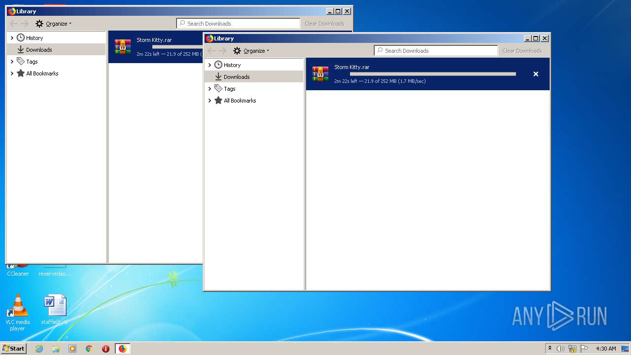Click the system clock showing 4:30 AM
This screenshot has height=355, width=631.
point(606,349)
